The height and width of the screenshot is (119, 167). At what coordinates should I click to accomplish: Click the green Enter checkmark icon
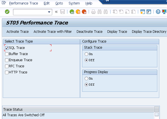point(7,12)
